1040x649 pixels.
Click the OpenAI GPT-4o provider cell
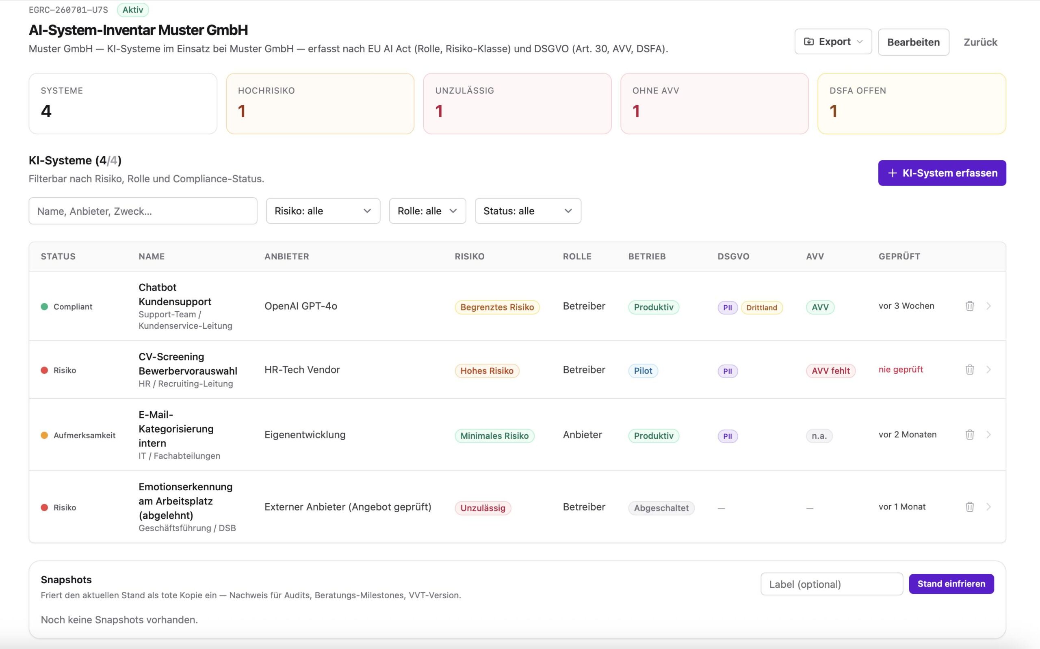pyautogui.click(x=301, y=306)
